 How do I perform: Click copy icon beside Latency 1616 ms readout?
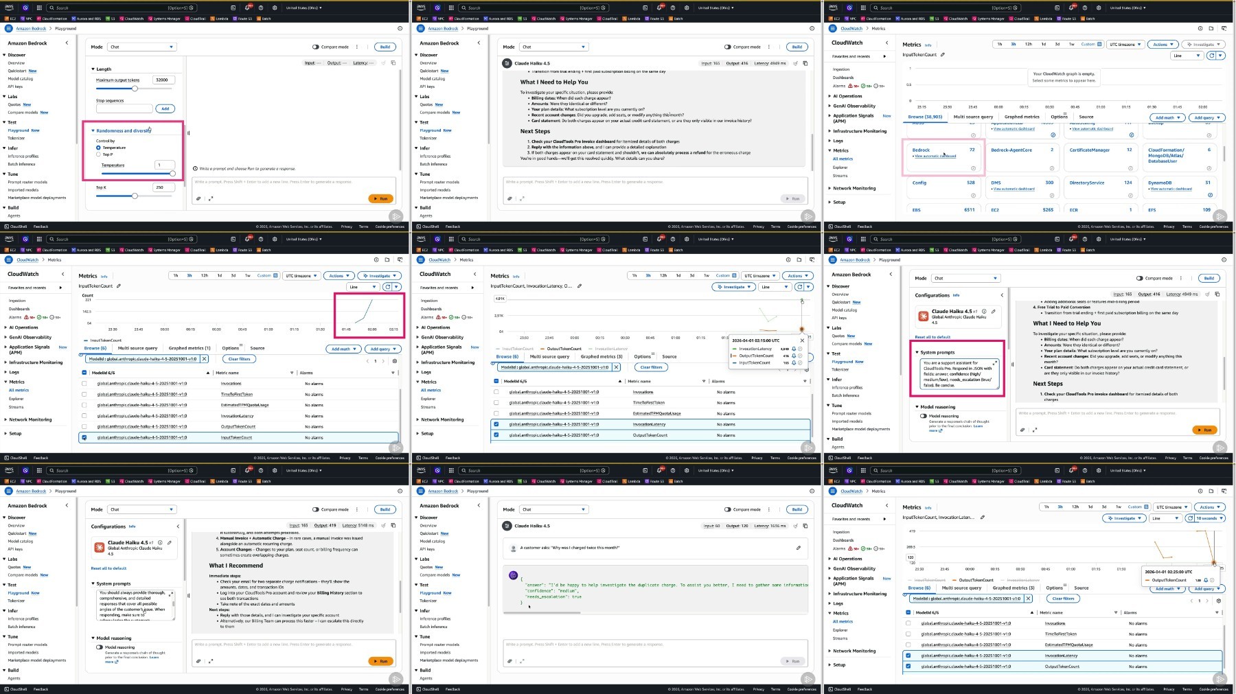pyautogui.click(x=805, y=526)
